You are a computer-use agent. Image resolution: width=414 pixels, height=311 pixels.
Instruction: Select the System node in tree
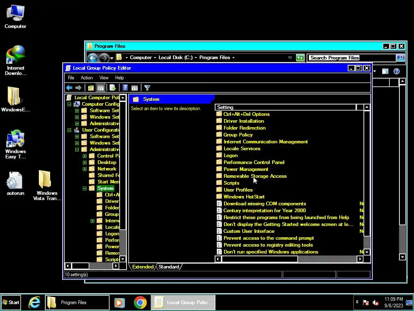[106, 188]
